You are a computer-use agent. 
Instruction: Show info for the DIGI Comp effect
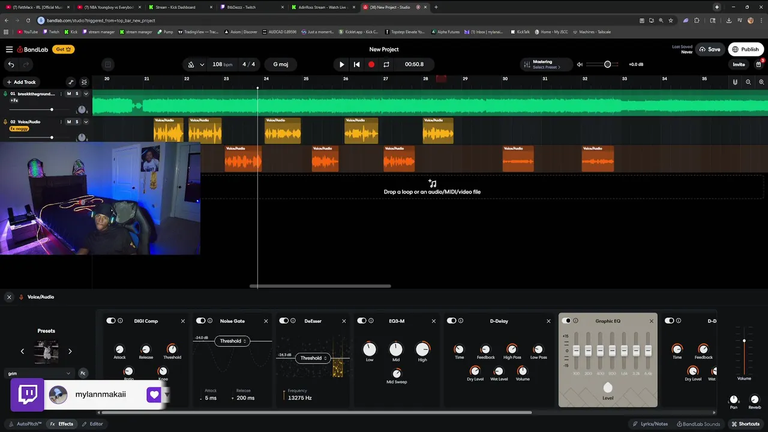click(x=120, y=321)
